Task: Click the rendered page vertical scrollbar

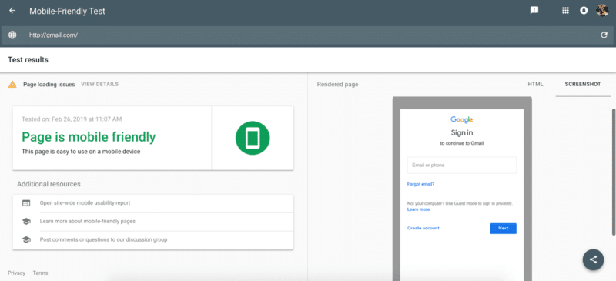Action: (613, 172)
